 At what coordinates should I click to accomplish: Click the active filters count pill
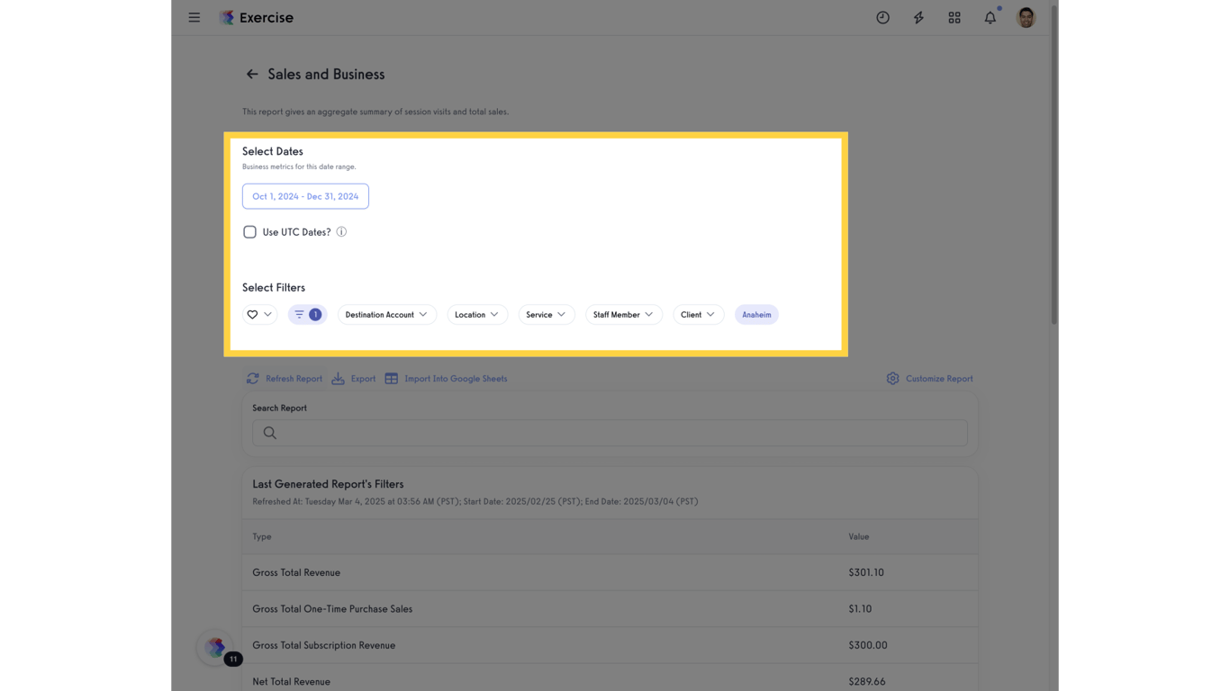tap(307, 314)
